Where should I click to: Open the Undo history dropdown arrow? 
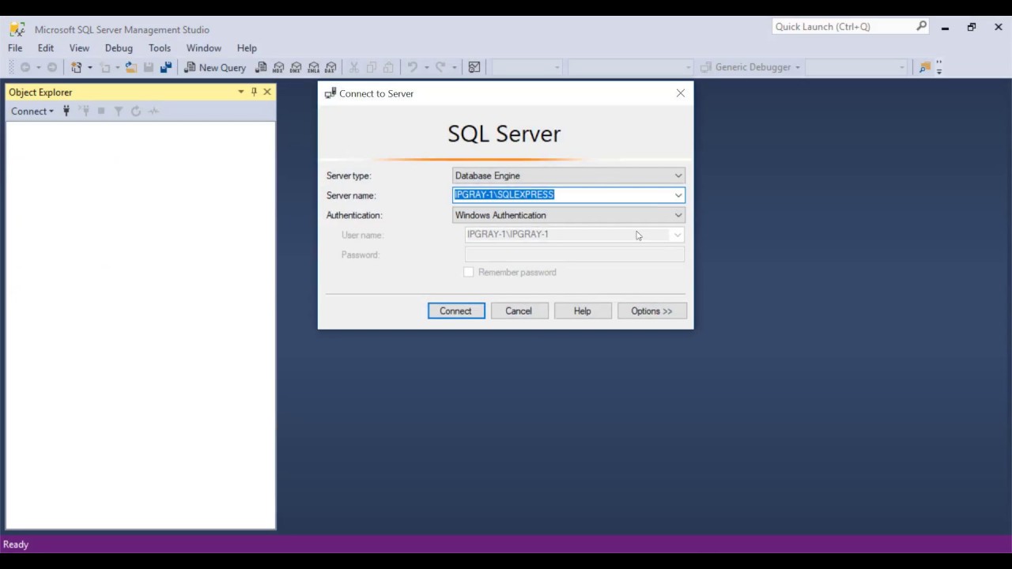[426, 67]
